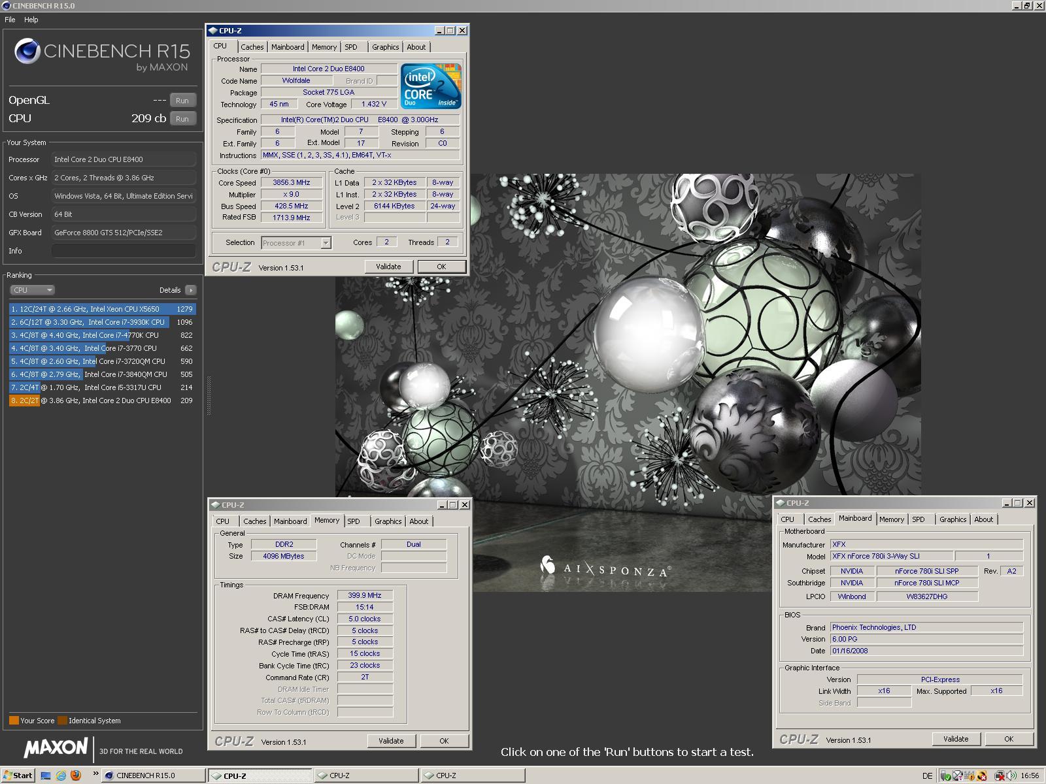
Task: Open the Help menu
Action: pos(31,20)
